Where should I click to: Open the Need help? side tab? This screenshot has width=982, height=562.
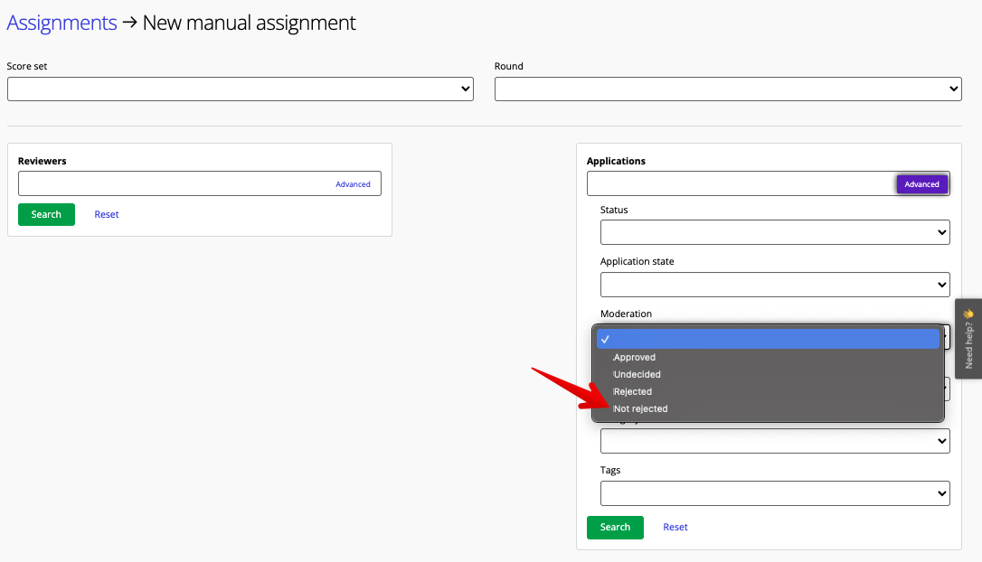[968, 339]
